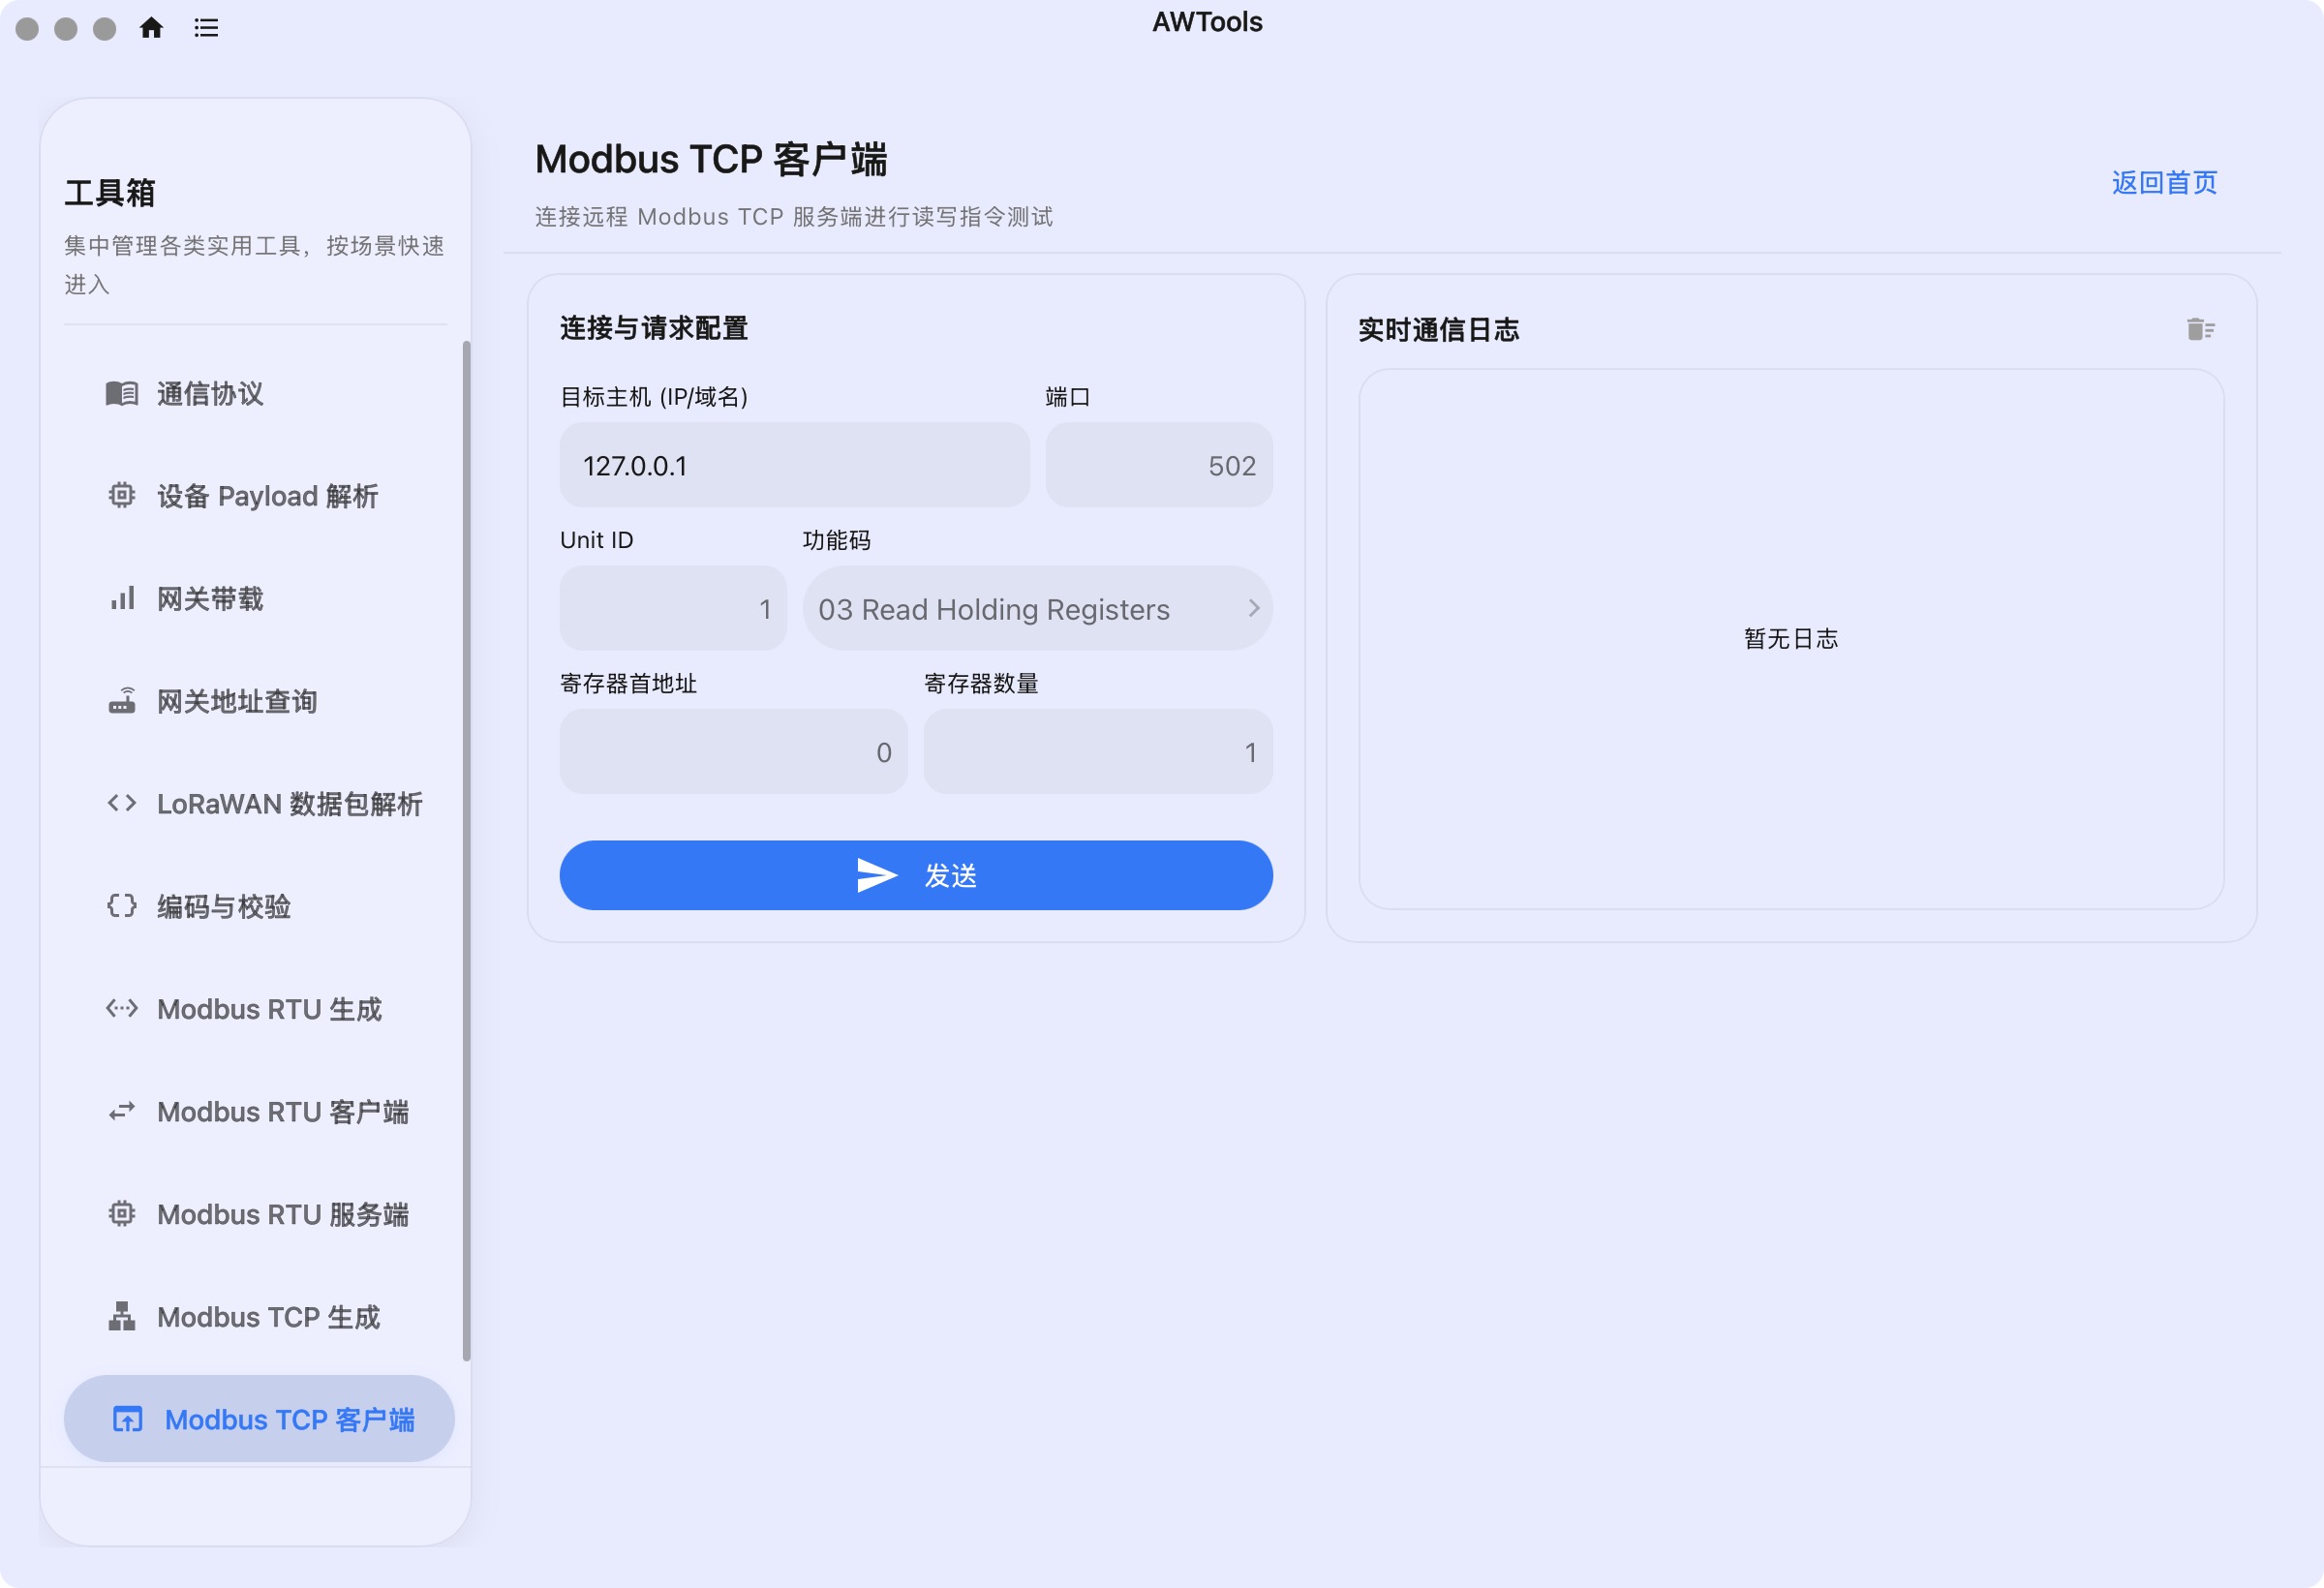This screenshot has width=2324, height=1588.
Task: Click the home icon in title bar
Action: click(151, 28)
